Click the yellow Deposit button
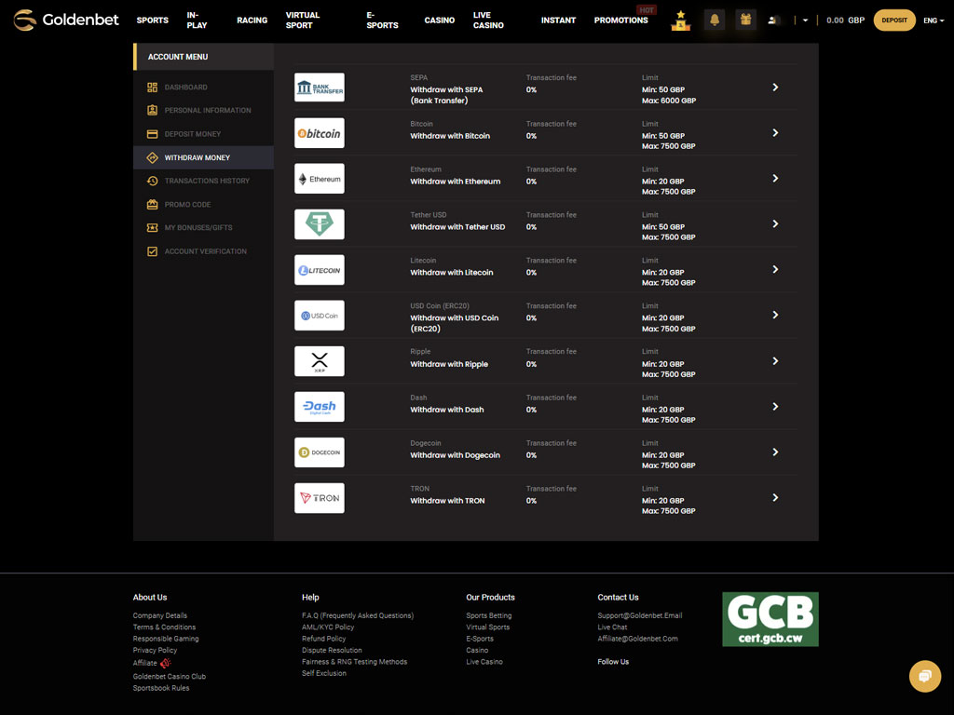 (894, 20)
